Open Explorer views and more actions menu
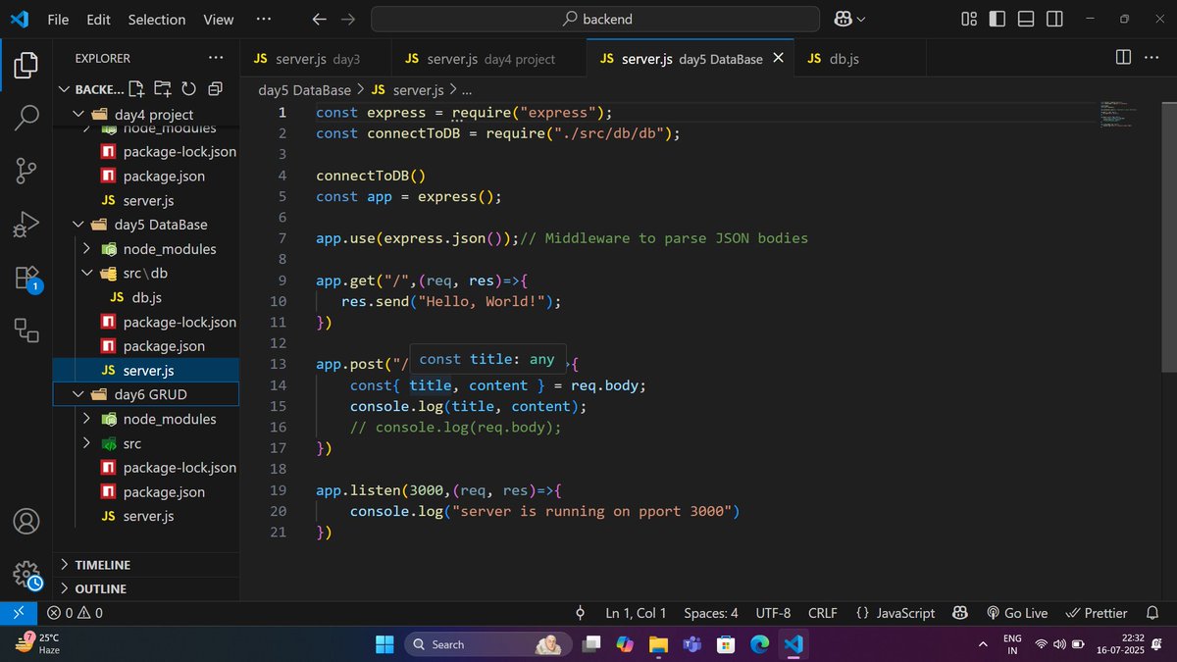Screen dimensions: 1177x662 tap(216, 58)
